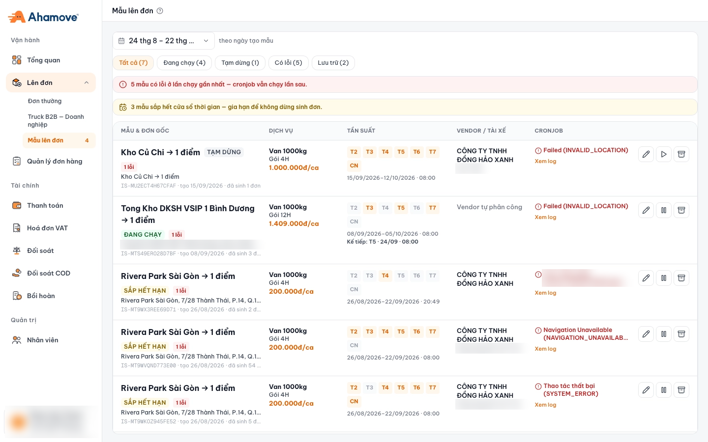Open Nhân viên management
Image resolution: width=708 pixels, height=442 pixels.
[51, 340]
